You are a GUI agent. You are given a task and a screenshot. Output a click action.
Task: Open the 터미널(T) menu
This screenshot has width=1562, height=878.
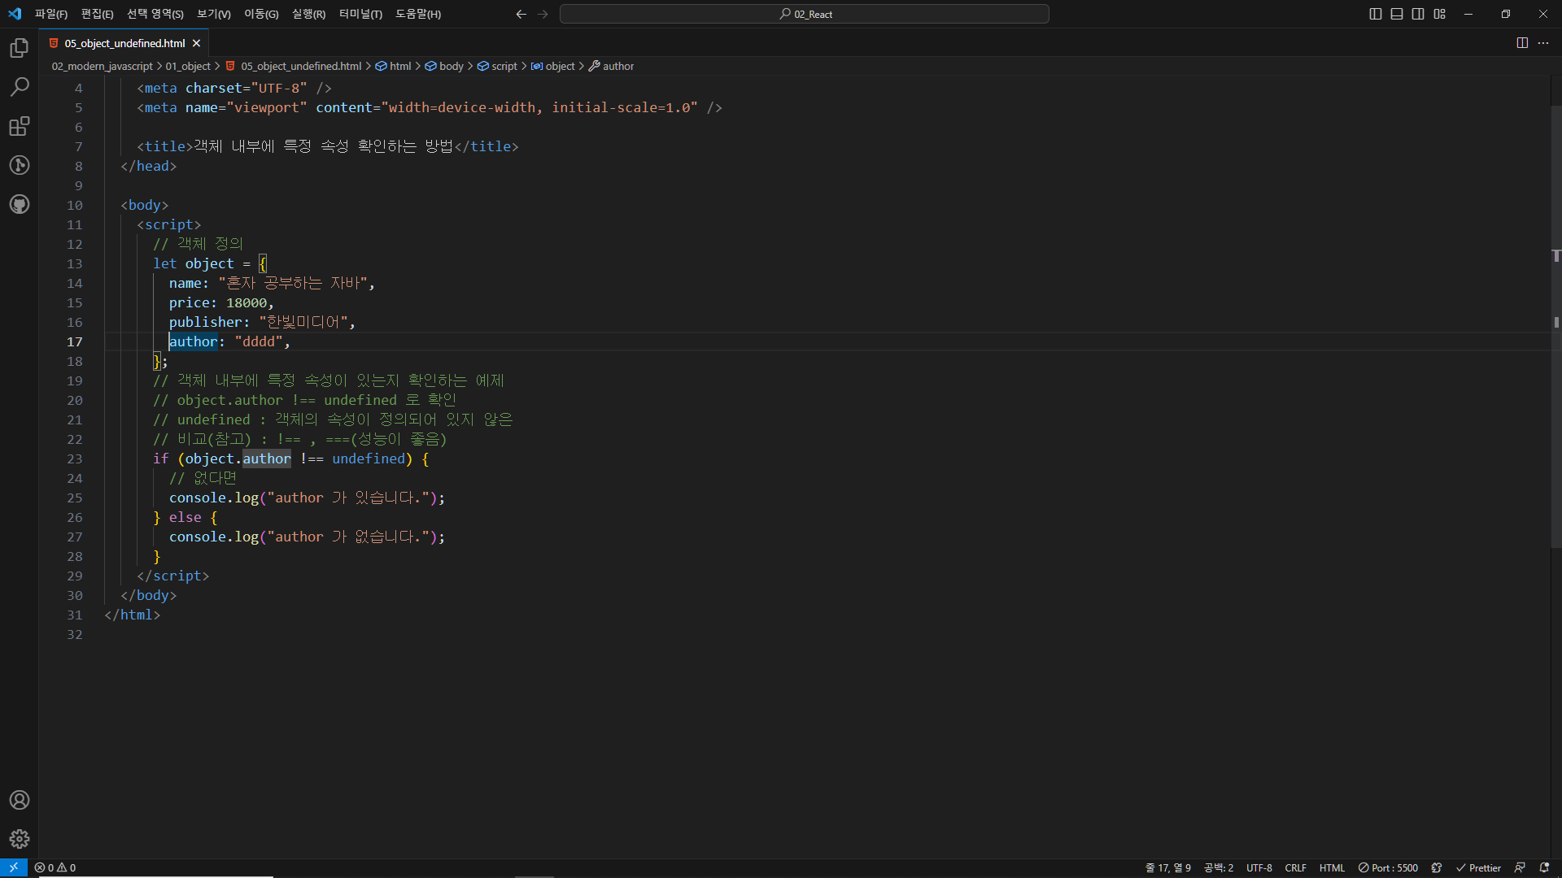(x=360, y=14)
